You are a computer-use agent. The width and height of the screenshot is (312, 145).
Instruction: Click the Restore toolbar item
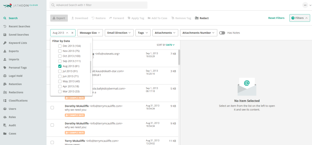[x=98, y=18]
